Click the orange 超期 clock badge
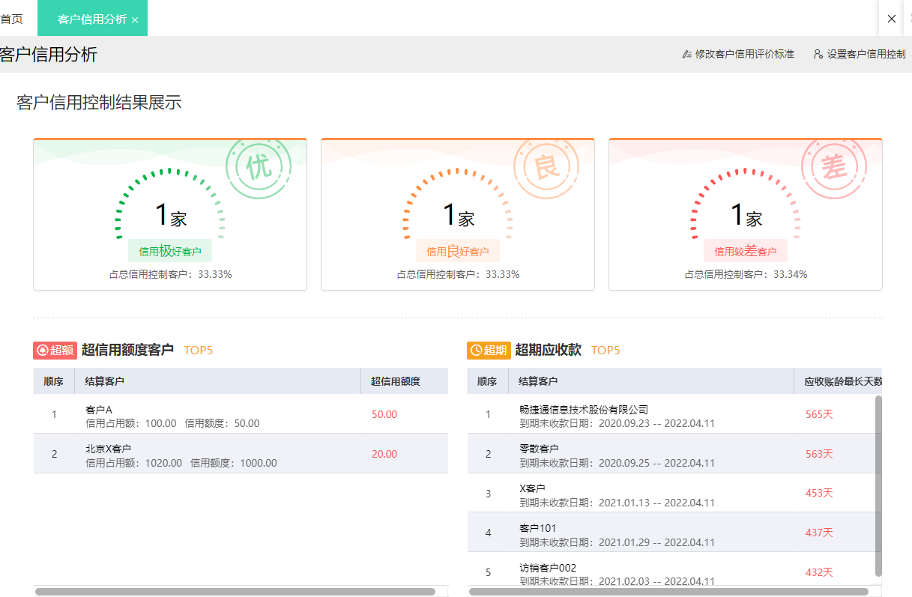Screen dimensions: 912x597 [489, 350]
